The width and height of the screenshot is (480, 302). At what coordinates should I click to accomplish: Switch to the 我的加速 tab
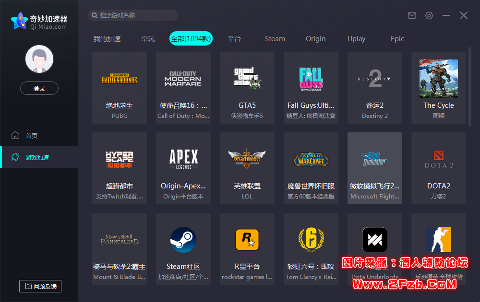click(107, 39)
